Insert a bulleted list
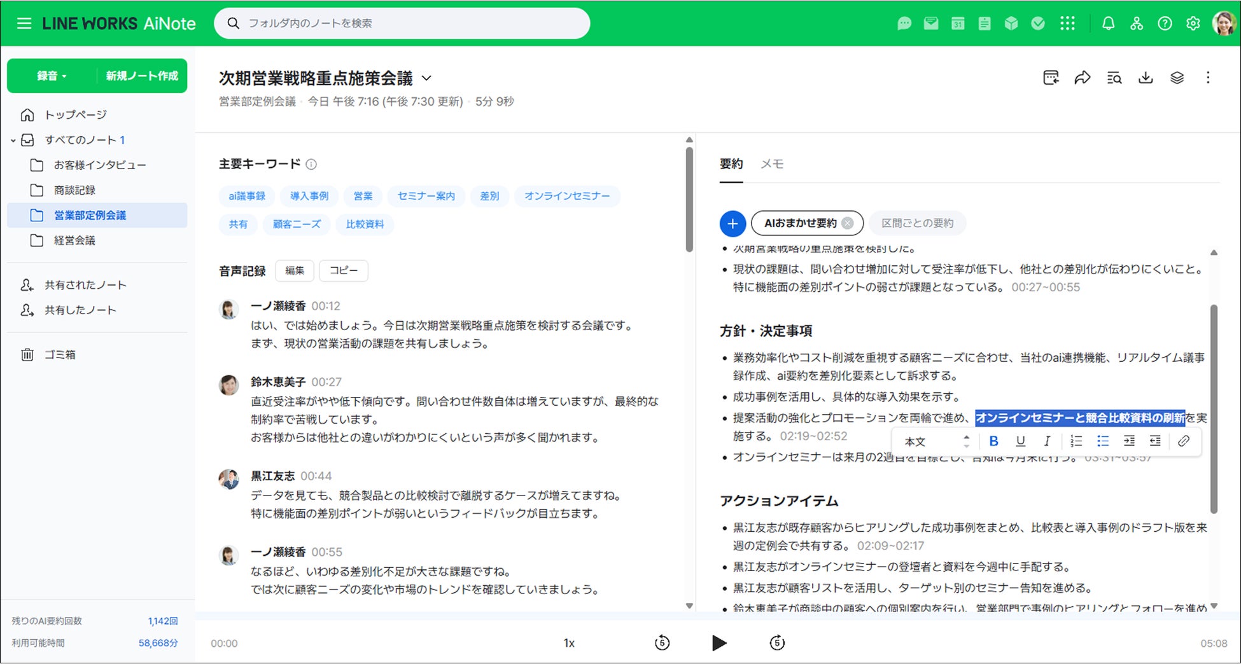This screenshot has height=664, width=1241. [1103, 441]
